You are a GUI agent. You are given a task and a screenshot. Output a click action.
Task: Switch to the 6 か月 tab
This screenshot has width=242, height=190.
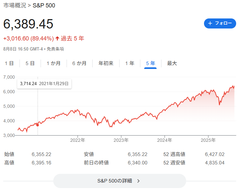coord(79,63)
